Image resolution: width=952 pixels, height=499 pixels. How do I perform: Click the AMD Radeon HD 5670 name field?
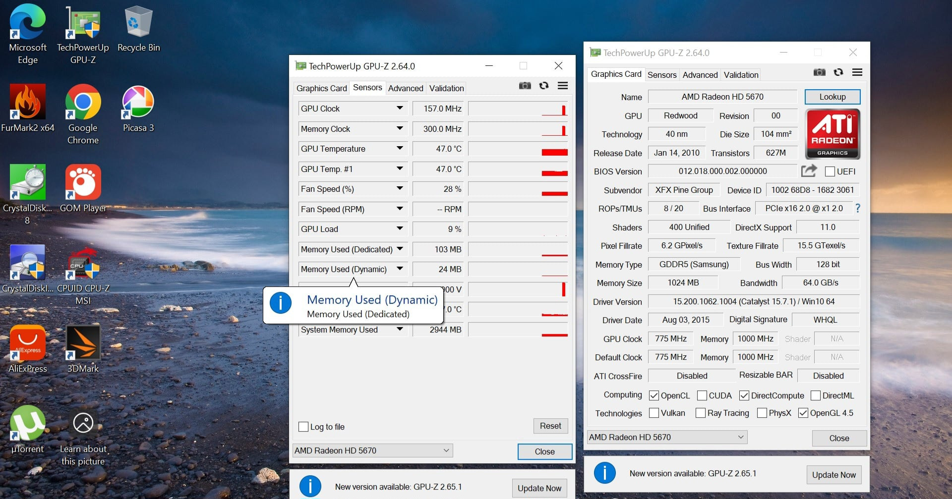point(722,97)
